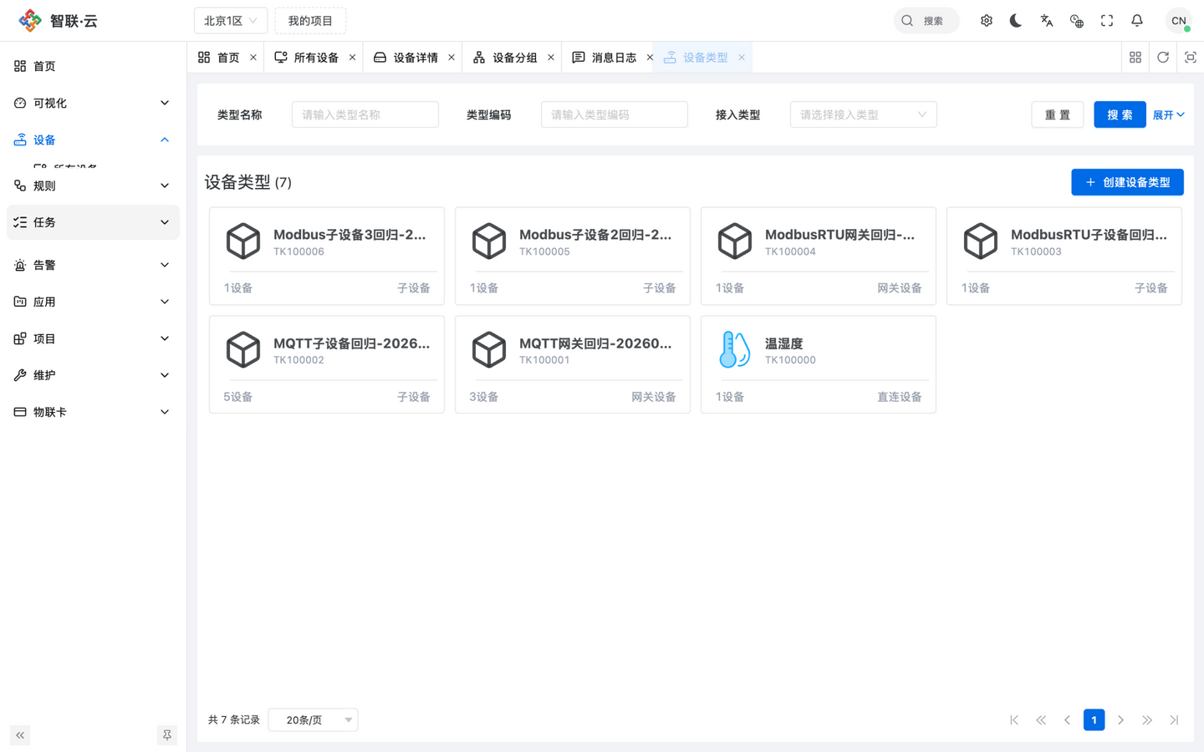Expand the 告警 sidebar menu

(93, 265)
